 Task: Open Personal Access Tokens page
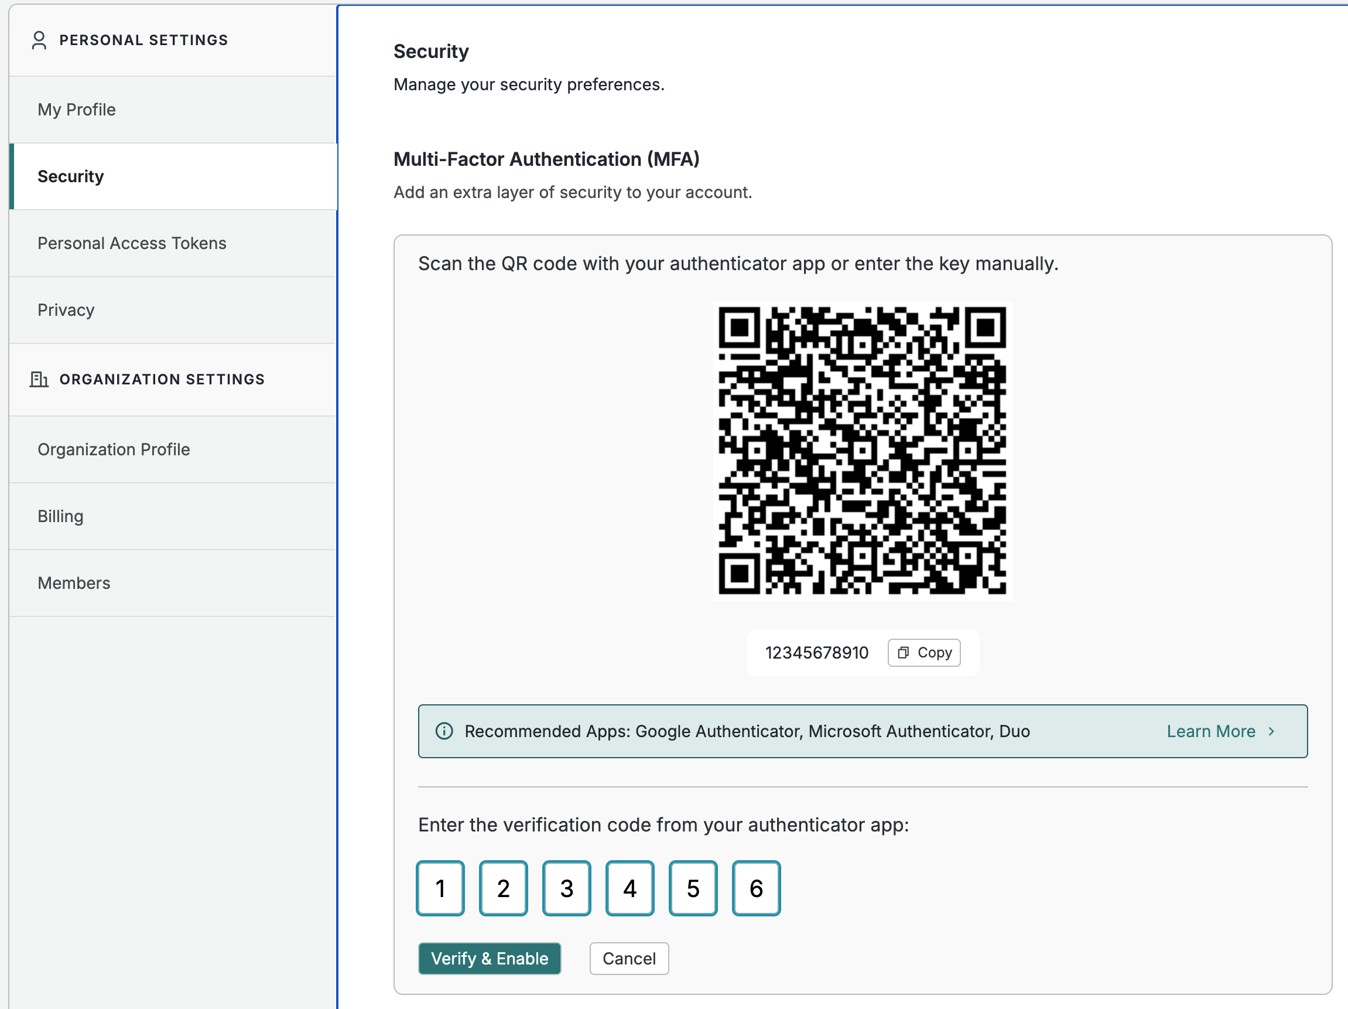(132, 243)
